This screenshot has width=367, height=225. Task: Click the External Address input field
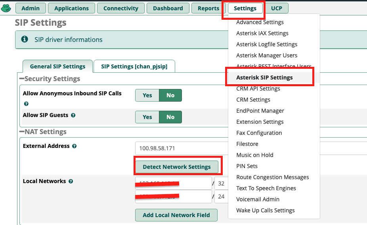coord(182,148)
